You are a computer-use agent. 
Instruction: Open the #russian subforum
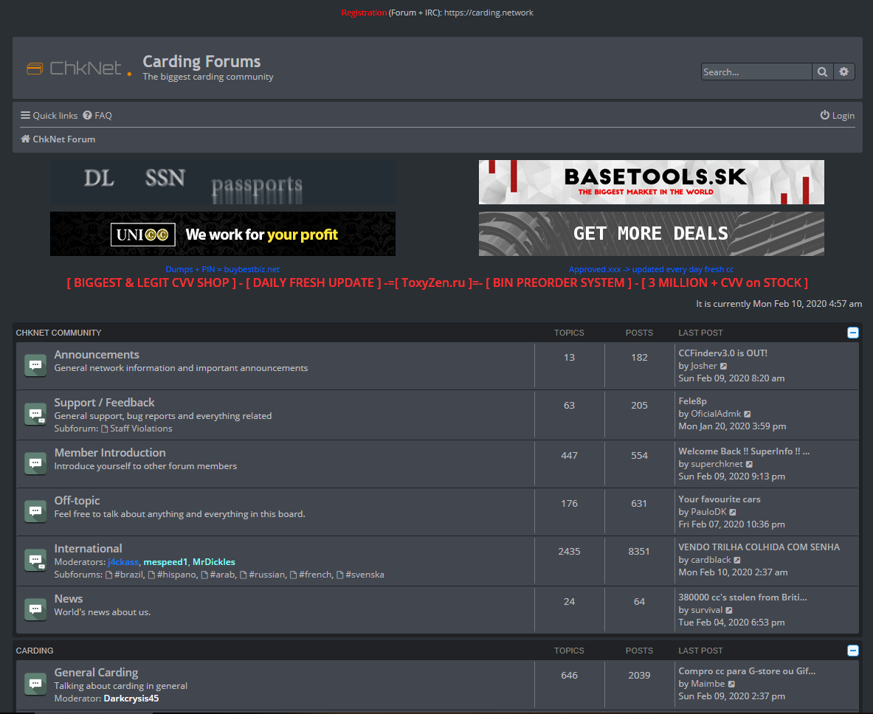(x=263, y=575)
